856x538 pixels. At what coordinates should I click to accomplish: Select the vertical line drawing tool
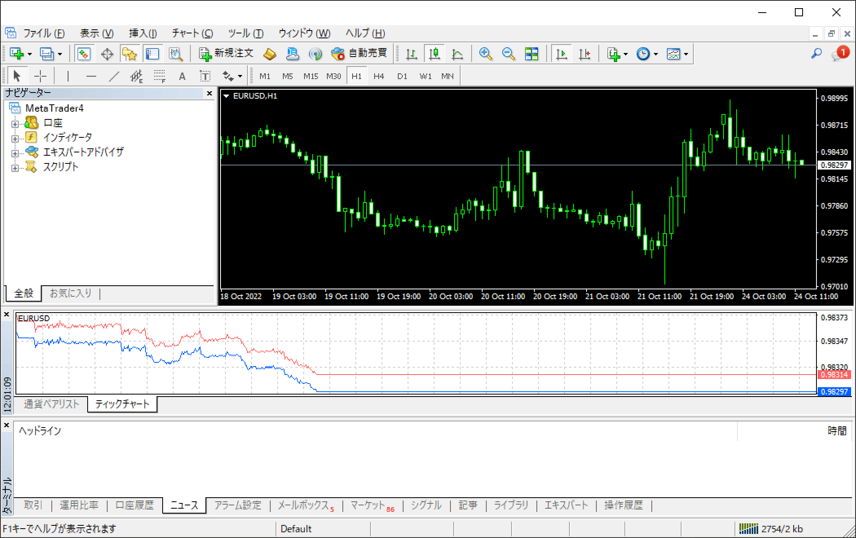pyautogui.click(x=68, y=76)
